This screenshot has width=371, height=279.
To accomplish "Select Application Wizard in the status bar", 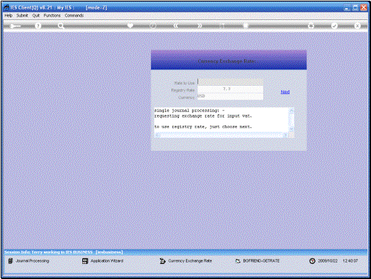I will click(x=103, y=261).
